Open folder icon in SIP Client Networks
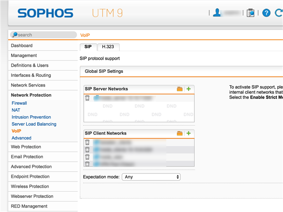The width and height of the screenshot is (283, 212). pyautogui.click(x=179, y=133)
